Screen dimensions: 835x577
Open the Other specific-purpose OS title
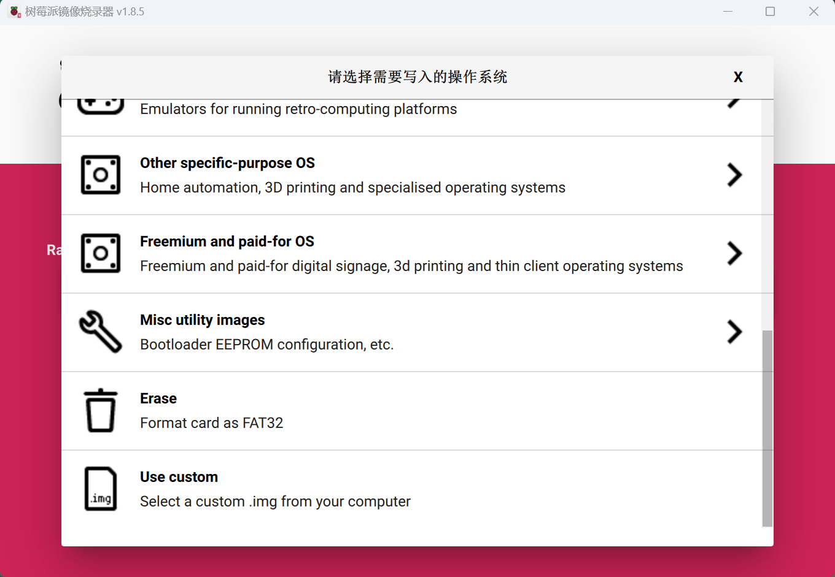(227, 163)
